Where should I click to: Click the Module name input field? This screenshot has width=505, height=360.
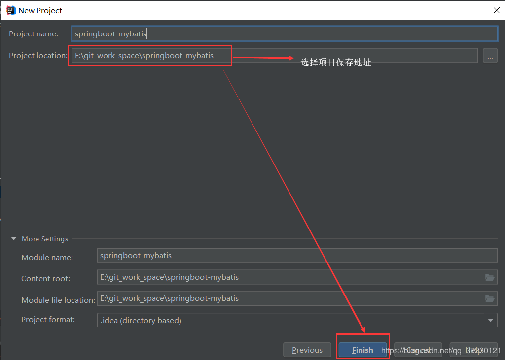pos(297,256)
